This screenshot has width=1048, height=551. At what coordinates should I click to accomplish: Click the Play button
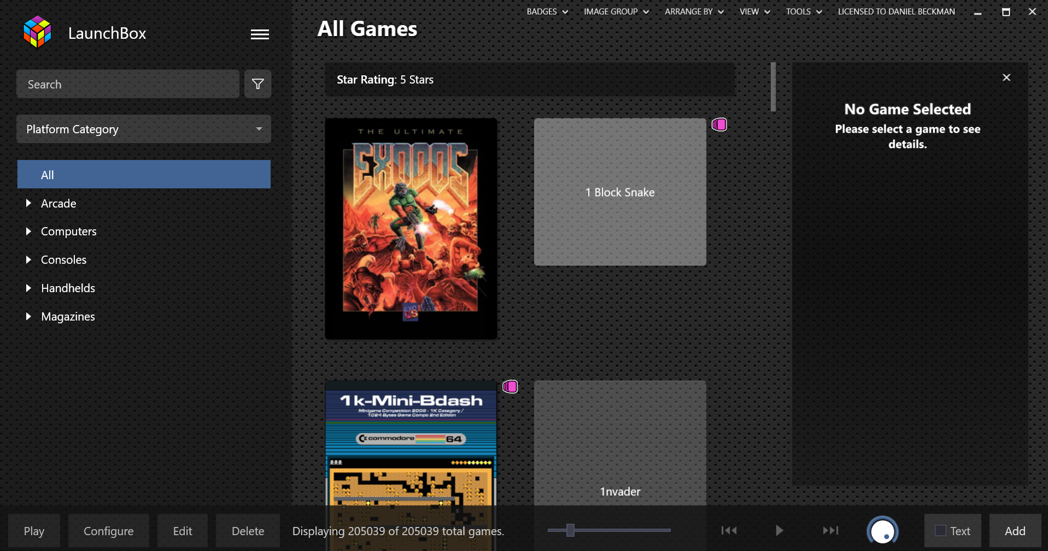(34, 531)
